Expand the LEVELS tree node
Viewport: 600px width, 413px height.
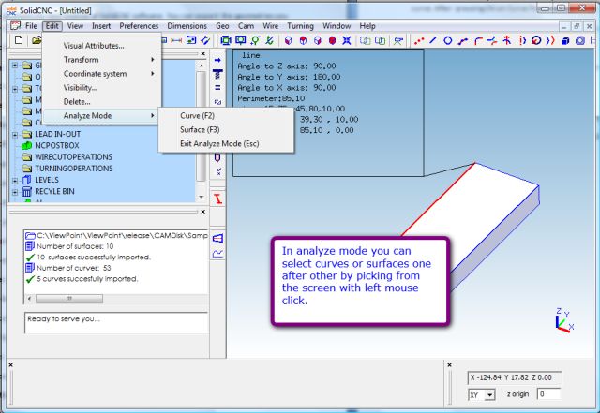pyautogui.click(x=13, y=180)
